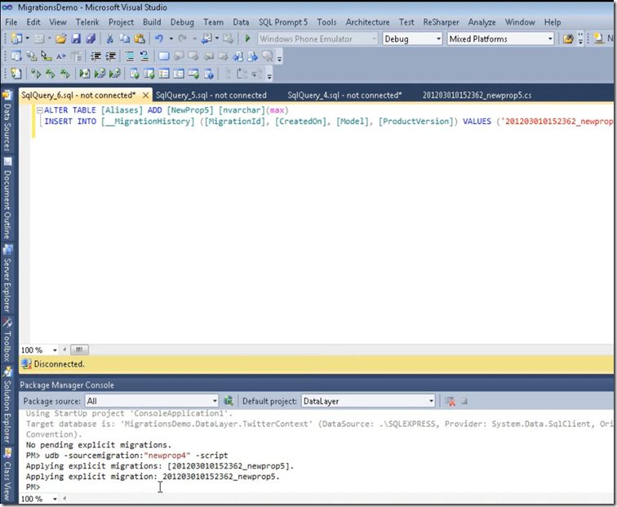Click the SQL editor horizontal scrollbar thumb
The width and height of the screenshot is (617, 507).
(79, 349)
